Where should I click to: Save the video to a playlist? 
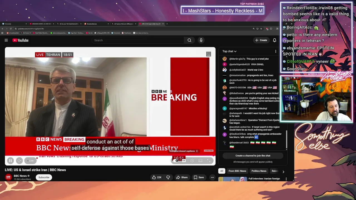[199, 177]
